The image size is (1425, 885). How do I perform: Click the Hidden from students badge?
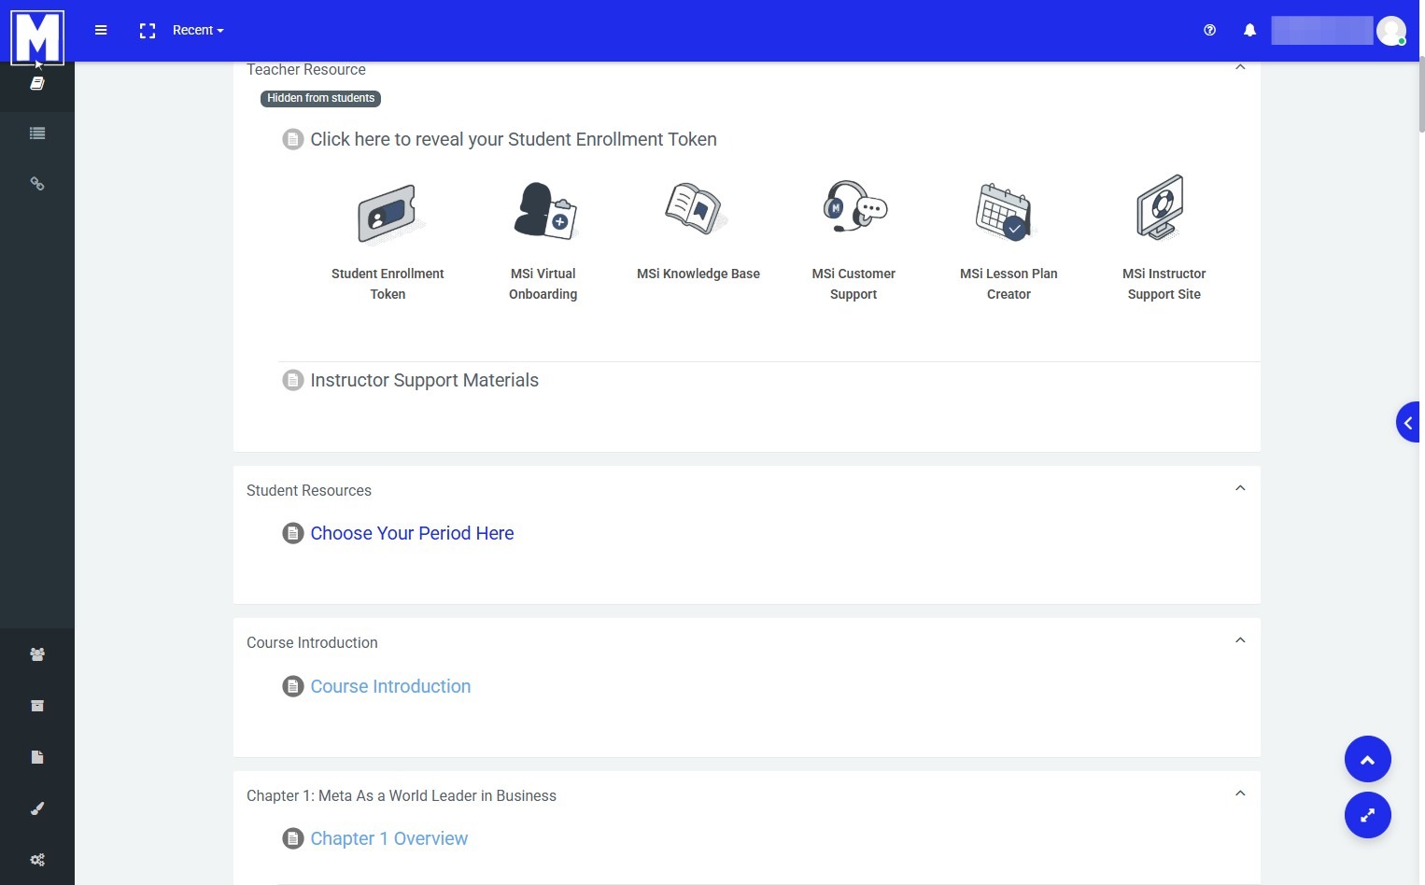(320, 98)
